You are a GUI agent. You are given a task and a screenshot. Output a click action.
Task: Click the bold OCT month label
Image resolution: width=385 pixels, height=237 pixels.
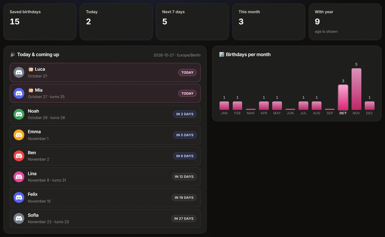[343, 113]
